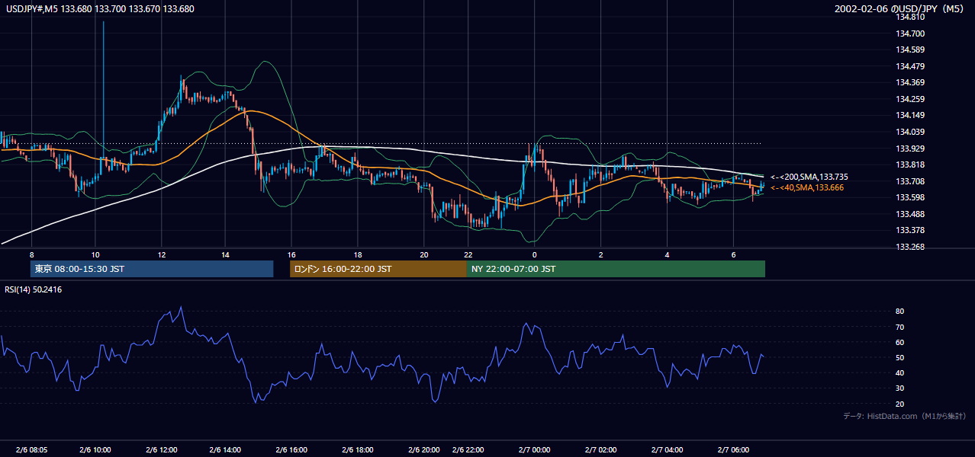Select the ロンドン 16:00-22:00 JST session bar
The image size is (975, 457).
378,269
